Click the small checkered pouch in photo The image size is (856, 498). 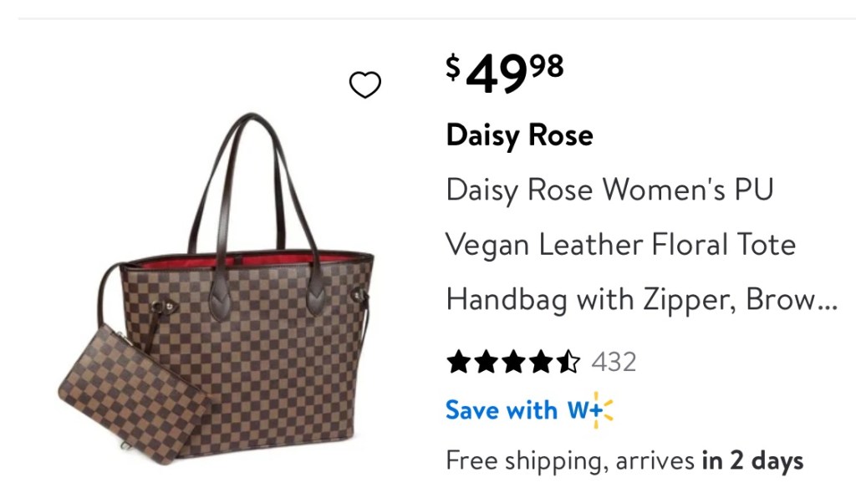(133, 395)
